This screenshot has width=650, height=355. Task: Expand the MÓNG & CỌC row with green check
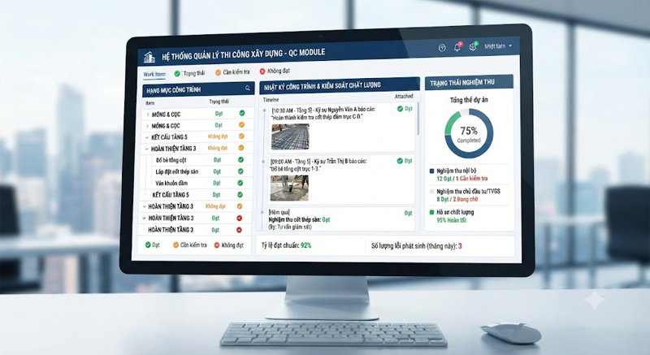(x=148, y=115)
